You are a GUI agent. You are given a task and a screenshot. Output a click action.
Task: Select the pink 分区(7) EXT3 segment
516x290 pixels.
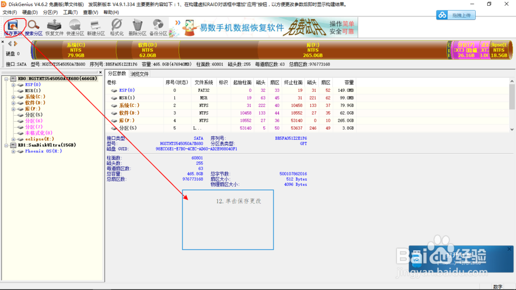(465, 50)
